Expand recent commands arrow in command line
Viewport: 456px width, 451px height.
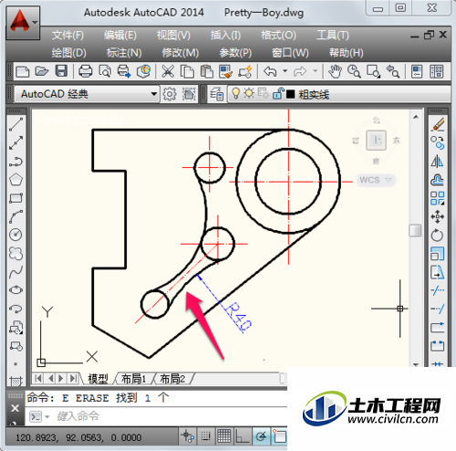click(47, 416)
